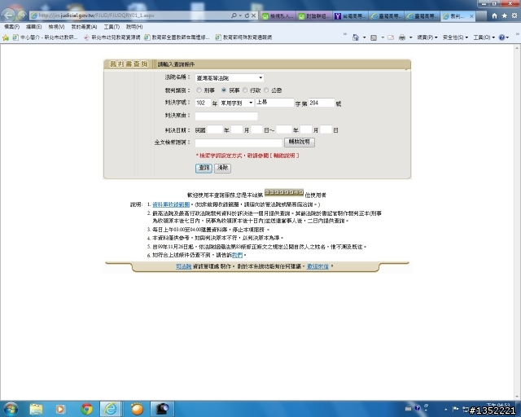This screenshot has height=417, width=521.
Task: Open the 檢視(V) menu
Action: [x=56, y=27]
